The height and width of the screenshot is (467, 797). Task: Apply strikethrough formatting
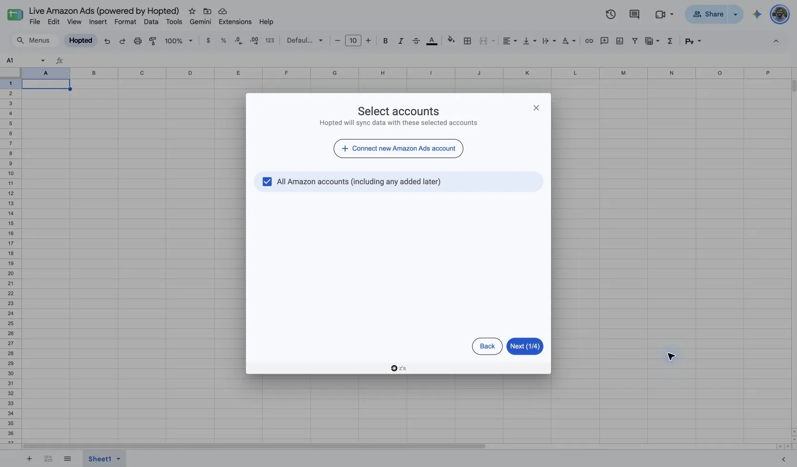(x=416, y=41)
